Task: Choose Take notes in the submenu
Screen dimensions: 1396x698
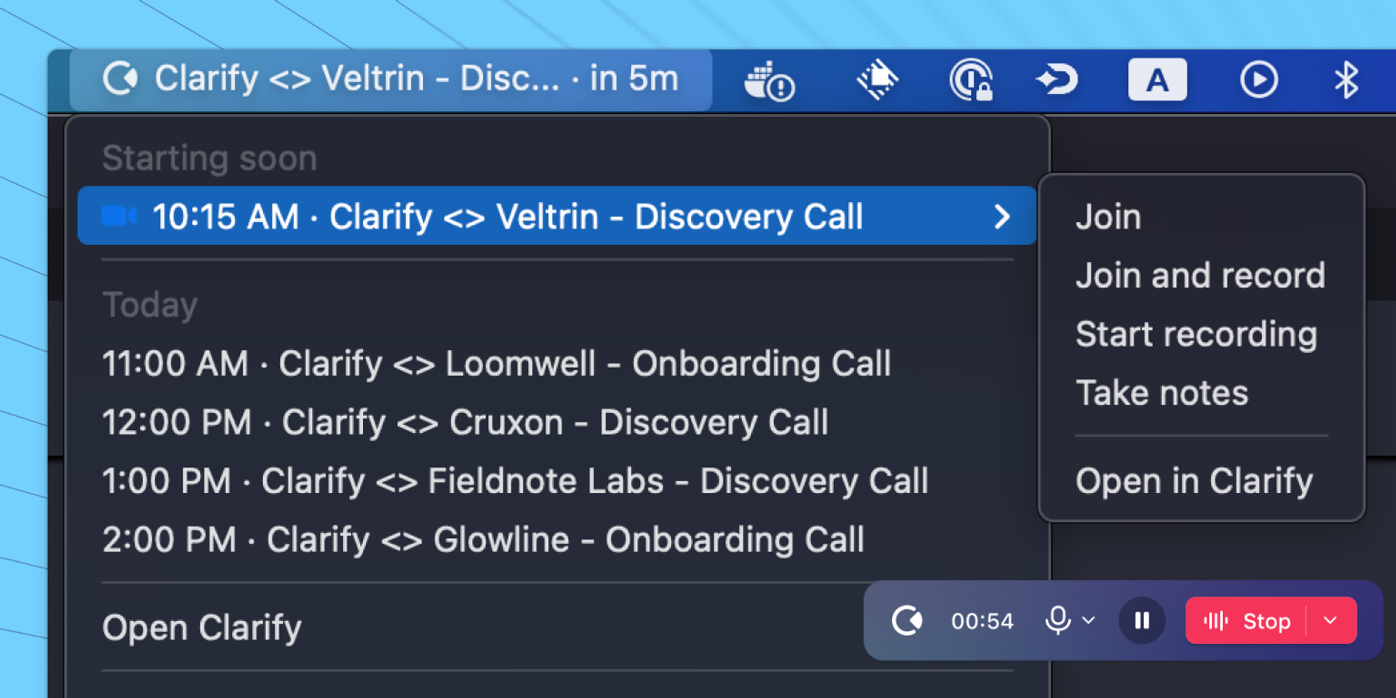Action: pyautogui.click(x=1161, y=392)
